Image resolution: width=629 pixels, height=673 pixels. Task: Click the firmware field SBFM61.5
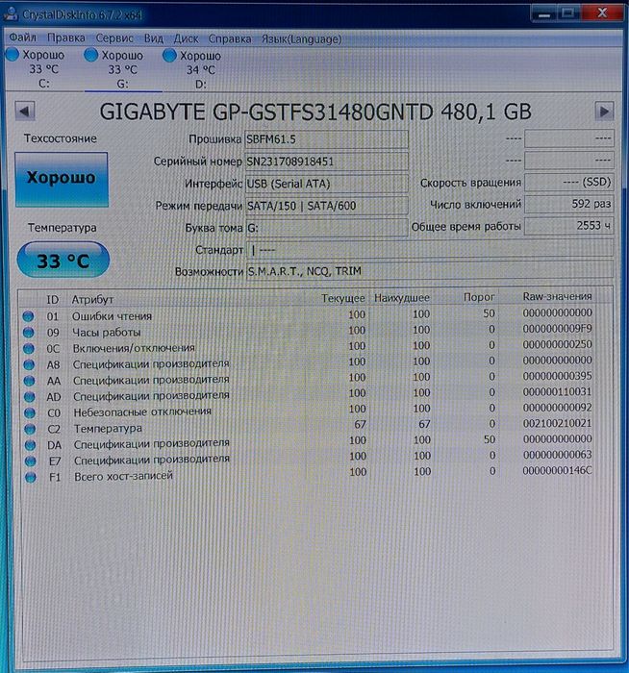coord(326,139)
